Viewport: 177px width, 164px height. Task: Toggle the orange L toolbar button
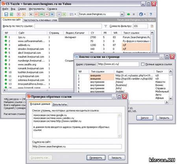[24, 14]
